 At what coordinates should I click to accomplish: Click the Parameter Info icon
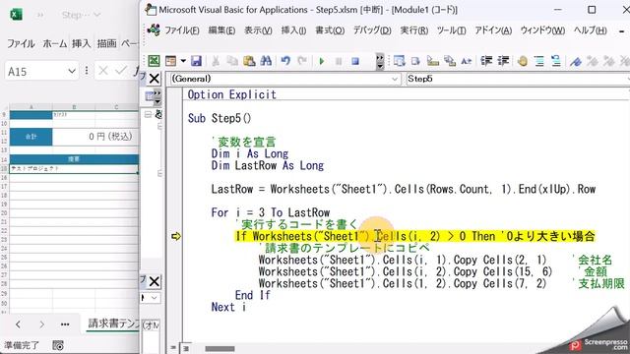450,61
